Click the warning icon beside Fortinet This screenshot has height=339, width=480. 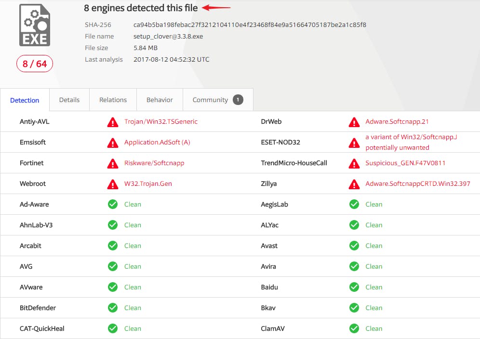(113, 163)
